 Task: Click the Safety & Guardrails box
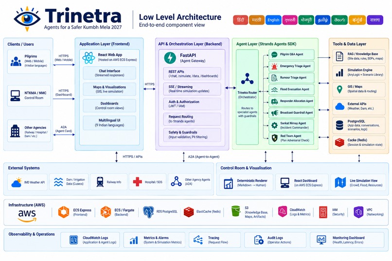[x=192, y=135]
